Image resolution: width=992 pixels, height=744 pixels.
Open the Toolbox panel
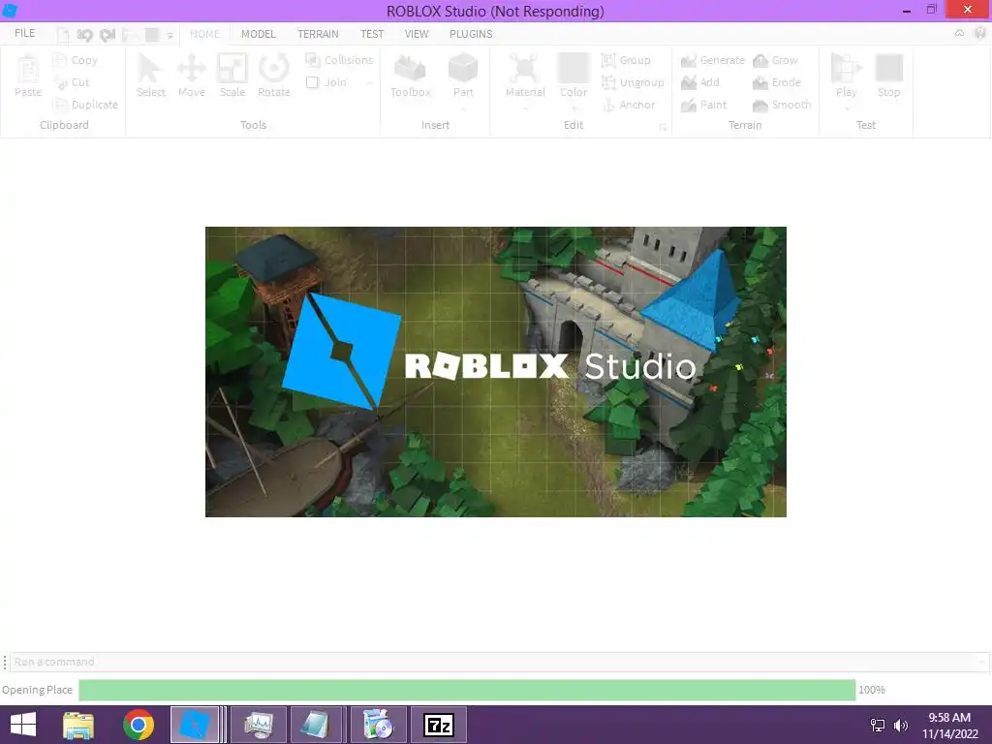(x=410, y=76)
